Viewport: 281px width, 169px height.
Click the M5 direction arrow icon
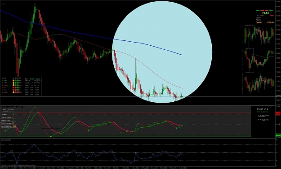[x=3, y=83]
